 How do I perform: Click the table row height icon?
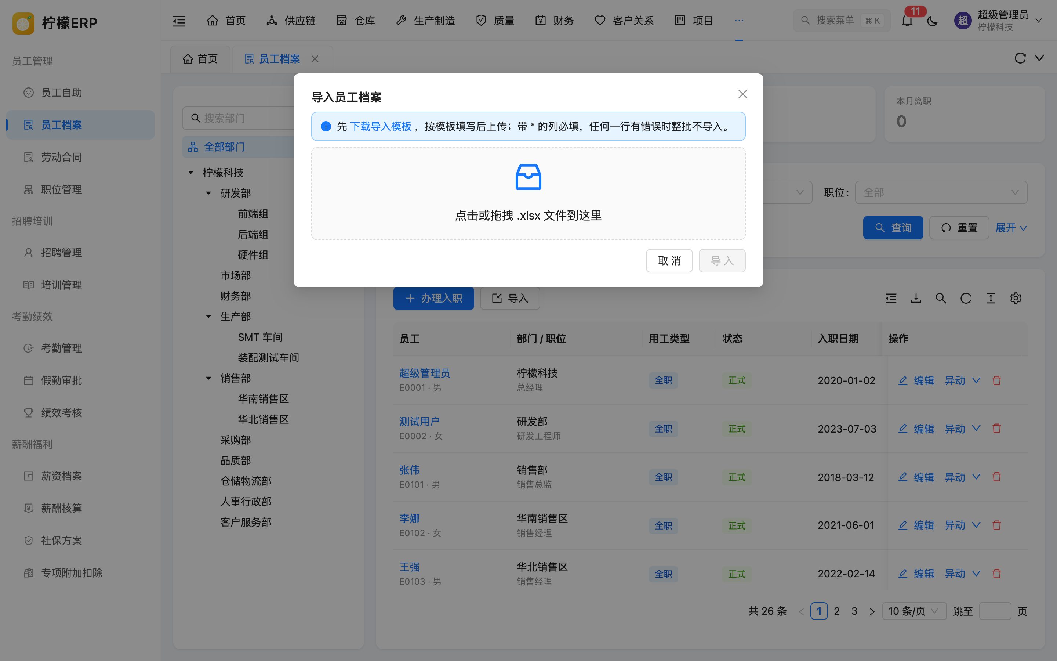click(991, 298)
